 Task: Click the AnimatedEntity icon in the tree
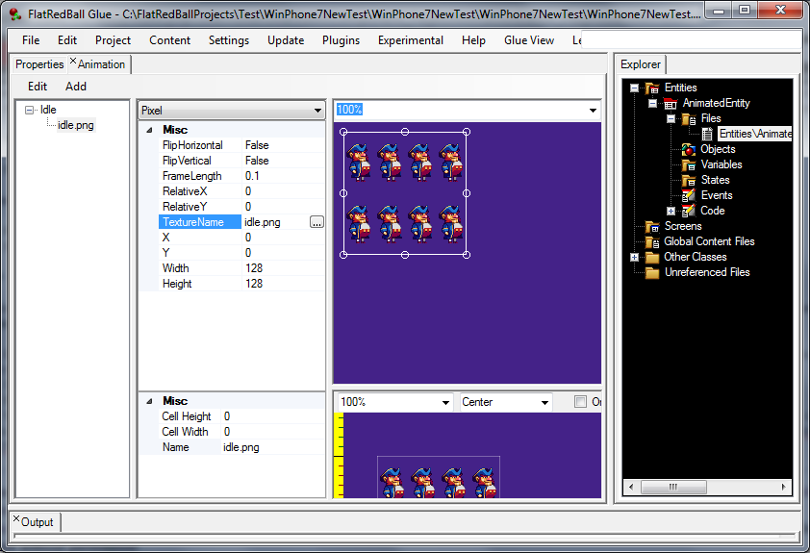pyautogui.click(x=671, y=103)
